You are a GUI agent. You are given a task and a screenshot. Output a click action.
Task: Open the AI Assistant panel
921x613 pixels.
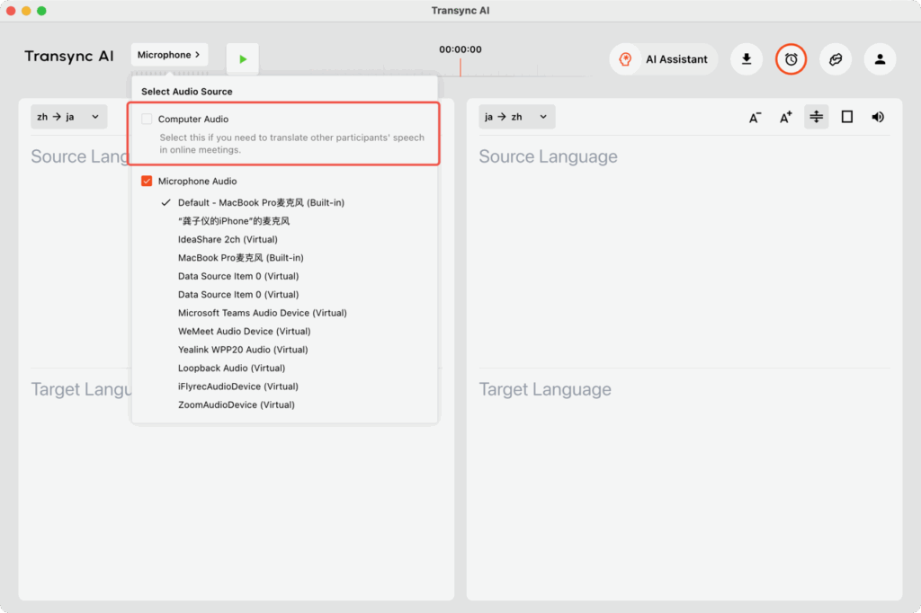tap(664, 59)
